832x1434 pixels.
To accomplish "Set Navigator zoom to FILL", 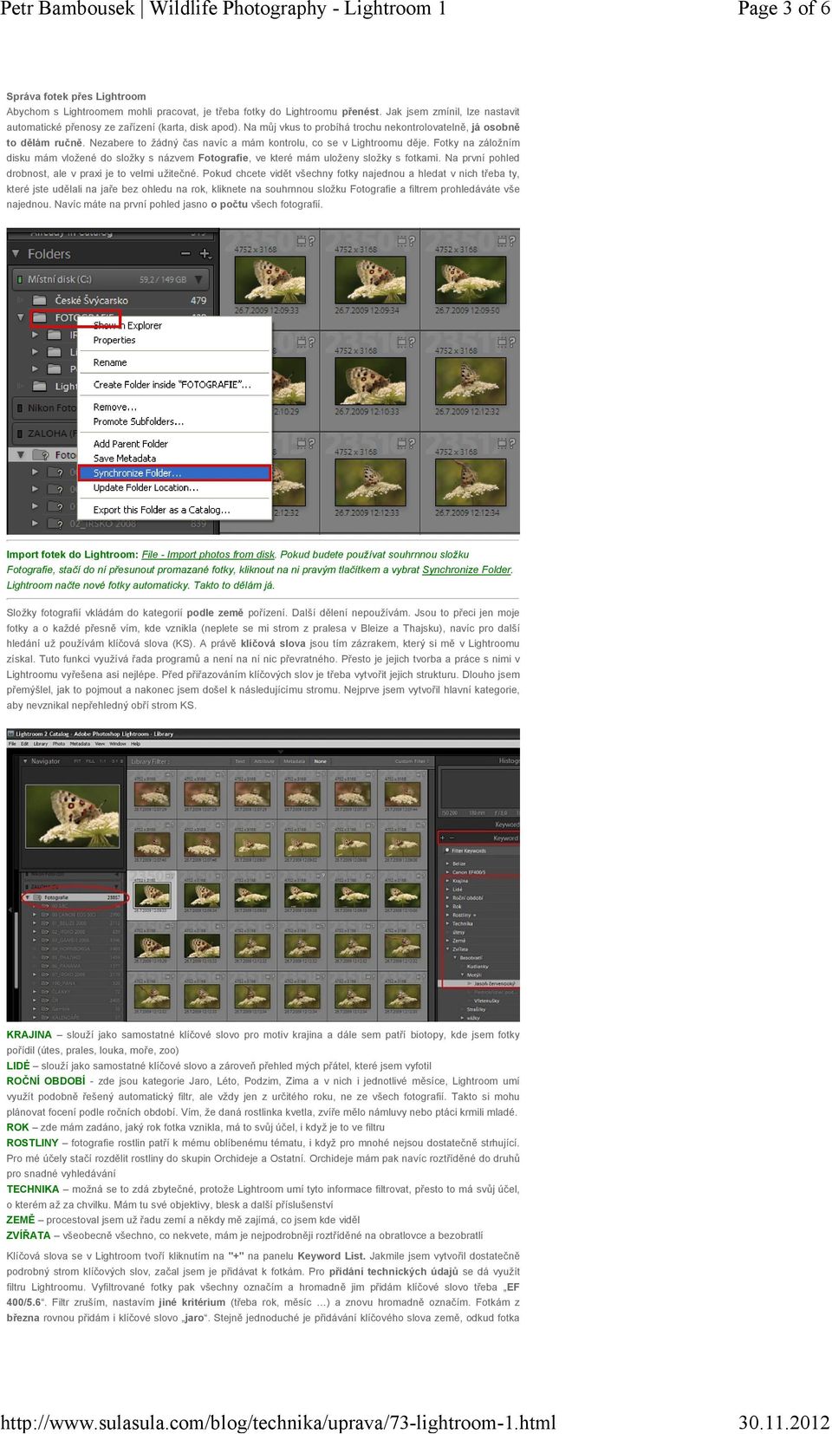I will [89, 761].
